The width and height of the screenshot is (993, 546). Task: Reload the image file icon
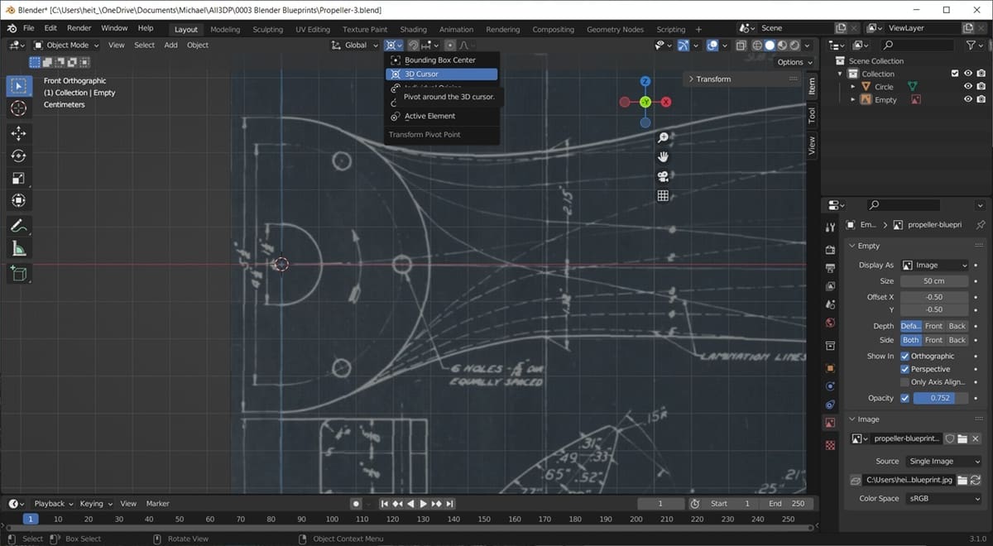click(976, 480)
